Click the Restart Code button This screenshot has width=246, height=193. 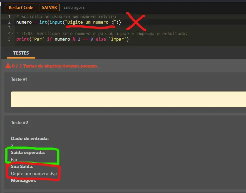(21, 7)
